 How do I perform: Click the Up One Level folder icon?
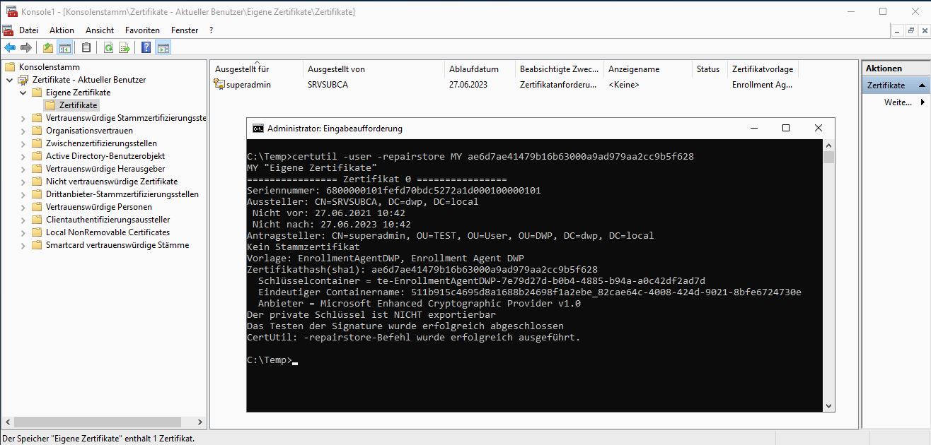(48, 48)
